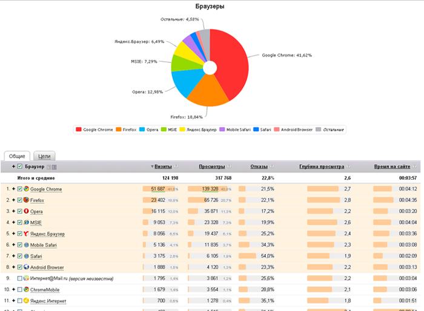Click the red Google Chrome pie slice
424x311 pixels.
(233, 64)
